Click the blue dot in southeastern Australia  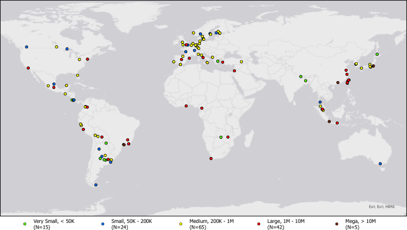tap(380, 164)
